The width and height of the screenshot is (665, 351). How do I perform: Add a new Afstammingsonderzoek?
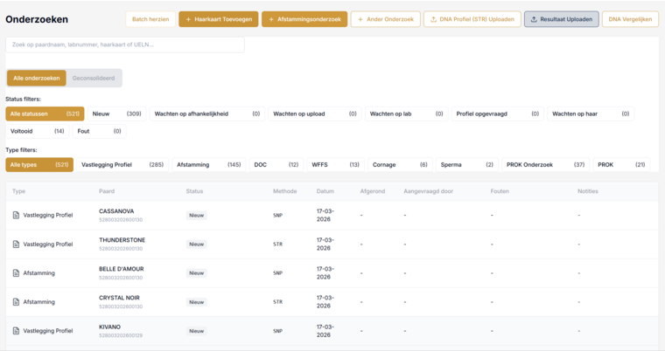pyautogui.click(x=304, y=19)
